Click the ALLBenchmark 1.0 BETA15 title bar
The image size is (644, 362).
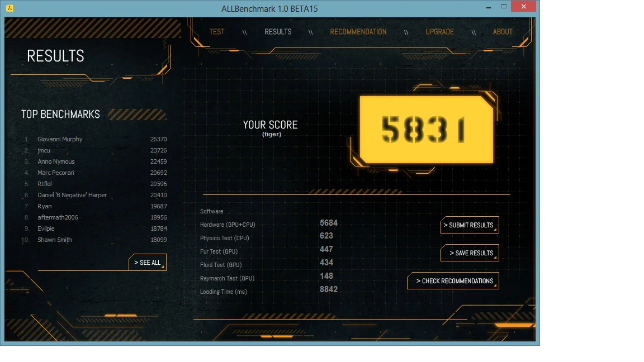269,8
